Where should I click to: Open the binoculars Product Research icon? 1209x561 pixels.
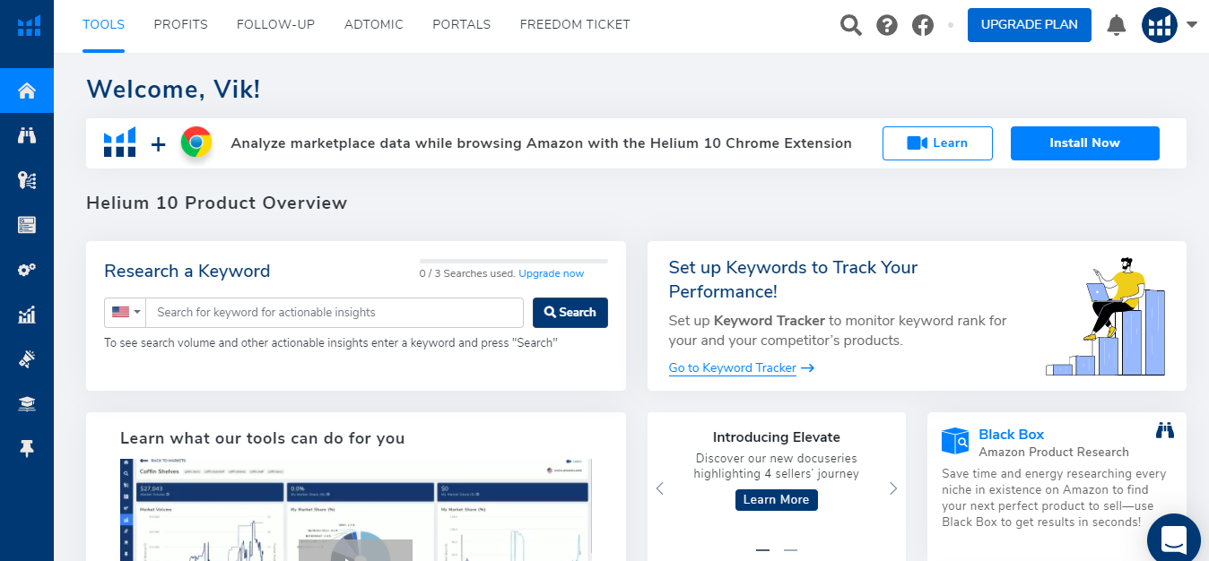pyautogui.click(x=27, y=136)
